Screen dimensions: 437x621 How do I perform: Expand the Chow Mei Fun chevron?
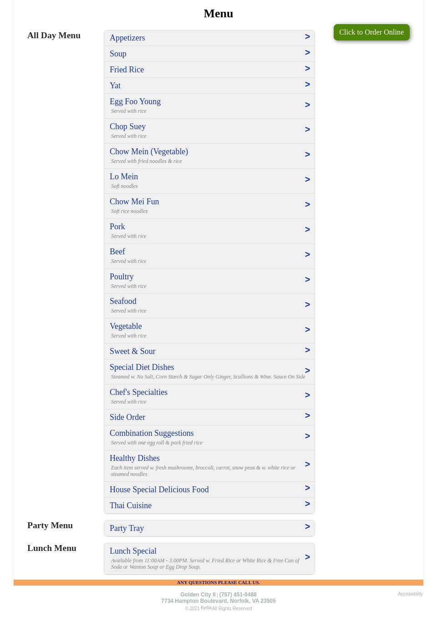[307, 205]
